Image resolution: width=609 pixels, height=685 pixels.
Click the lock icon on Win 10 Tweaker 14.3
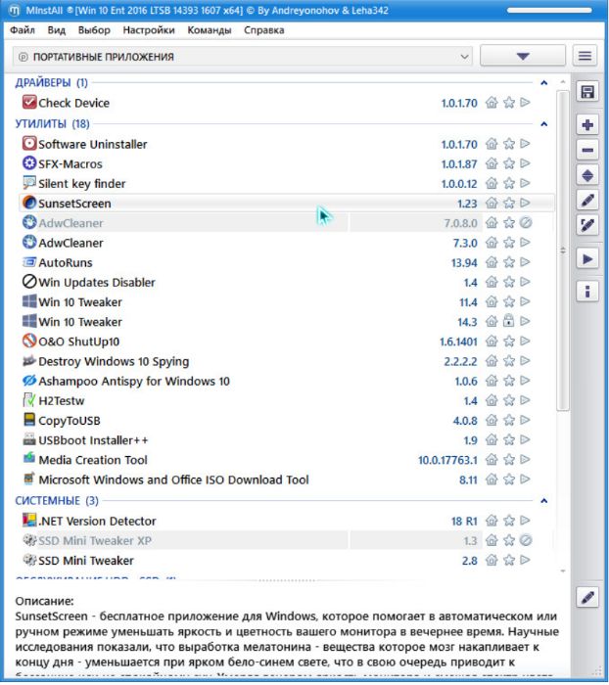[508, 322]
